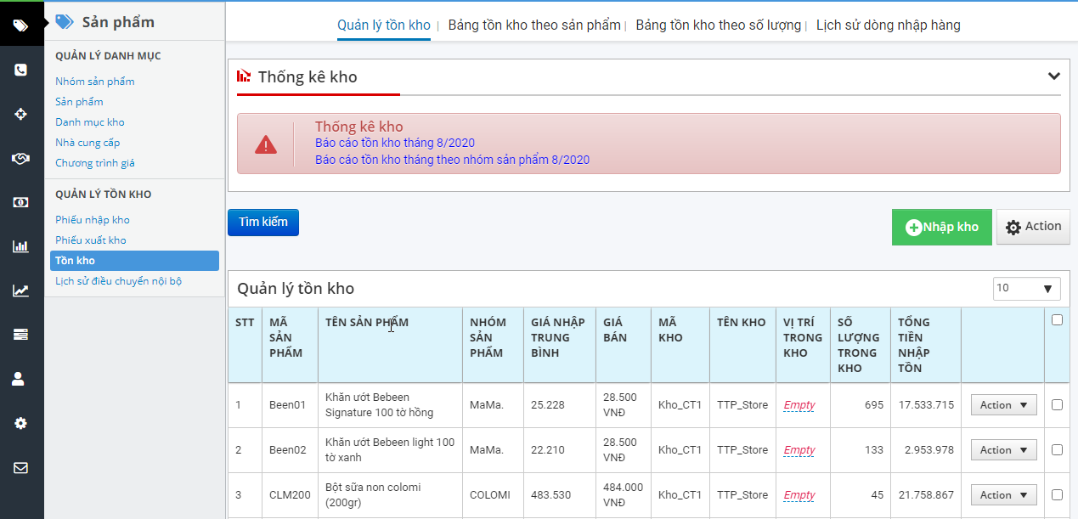This screenshot has width=1078, height=519.
Task: Open the handshake icon in sidebar
Action: coord(20,158)
